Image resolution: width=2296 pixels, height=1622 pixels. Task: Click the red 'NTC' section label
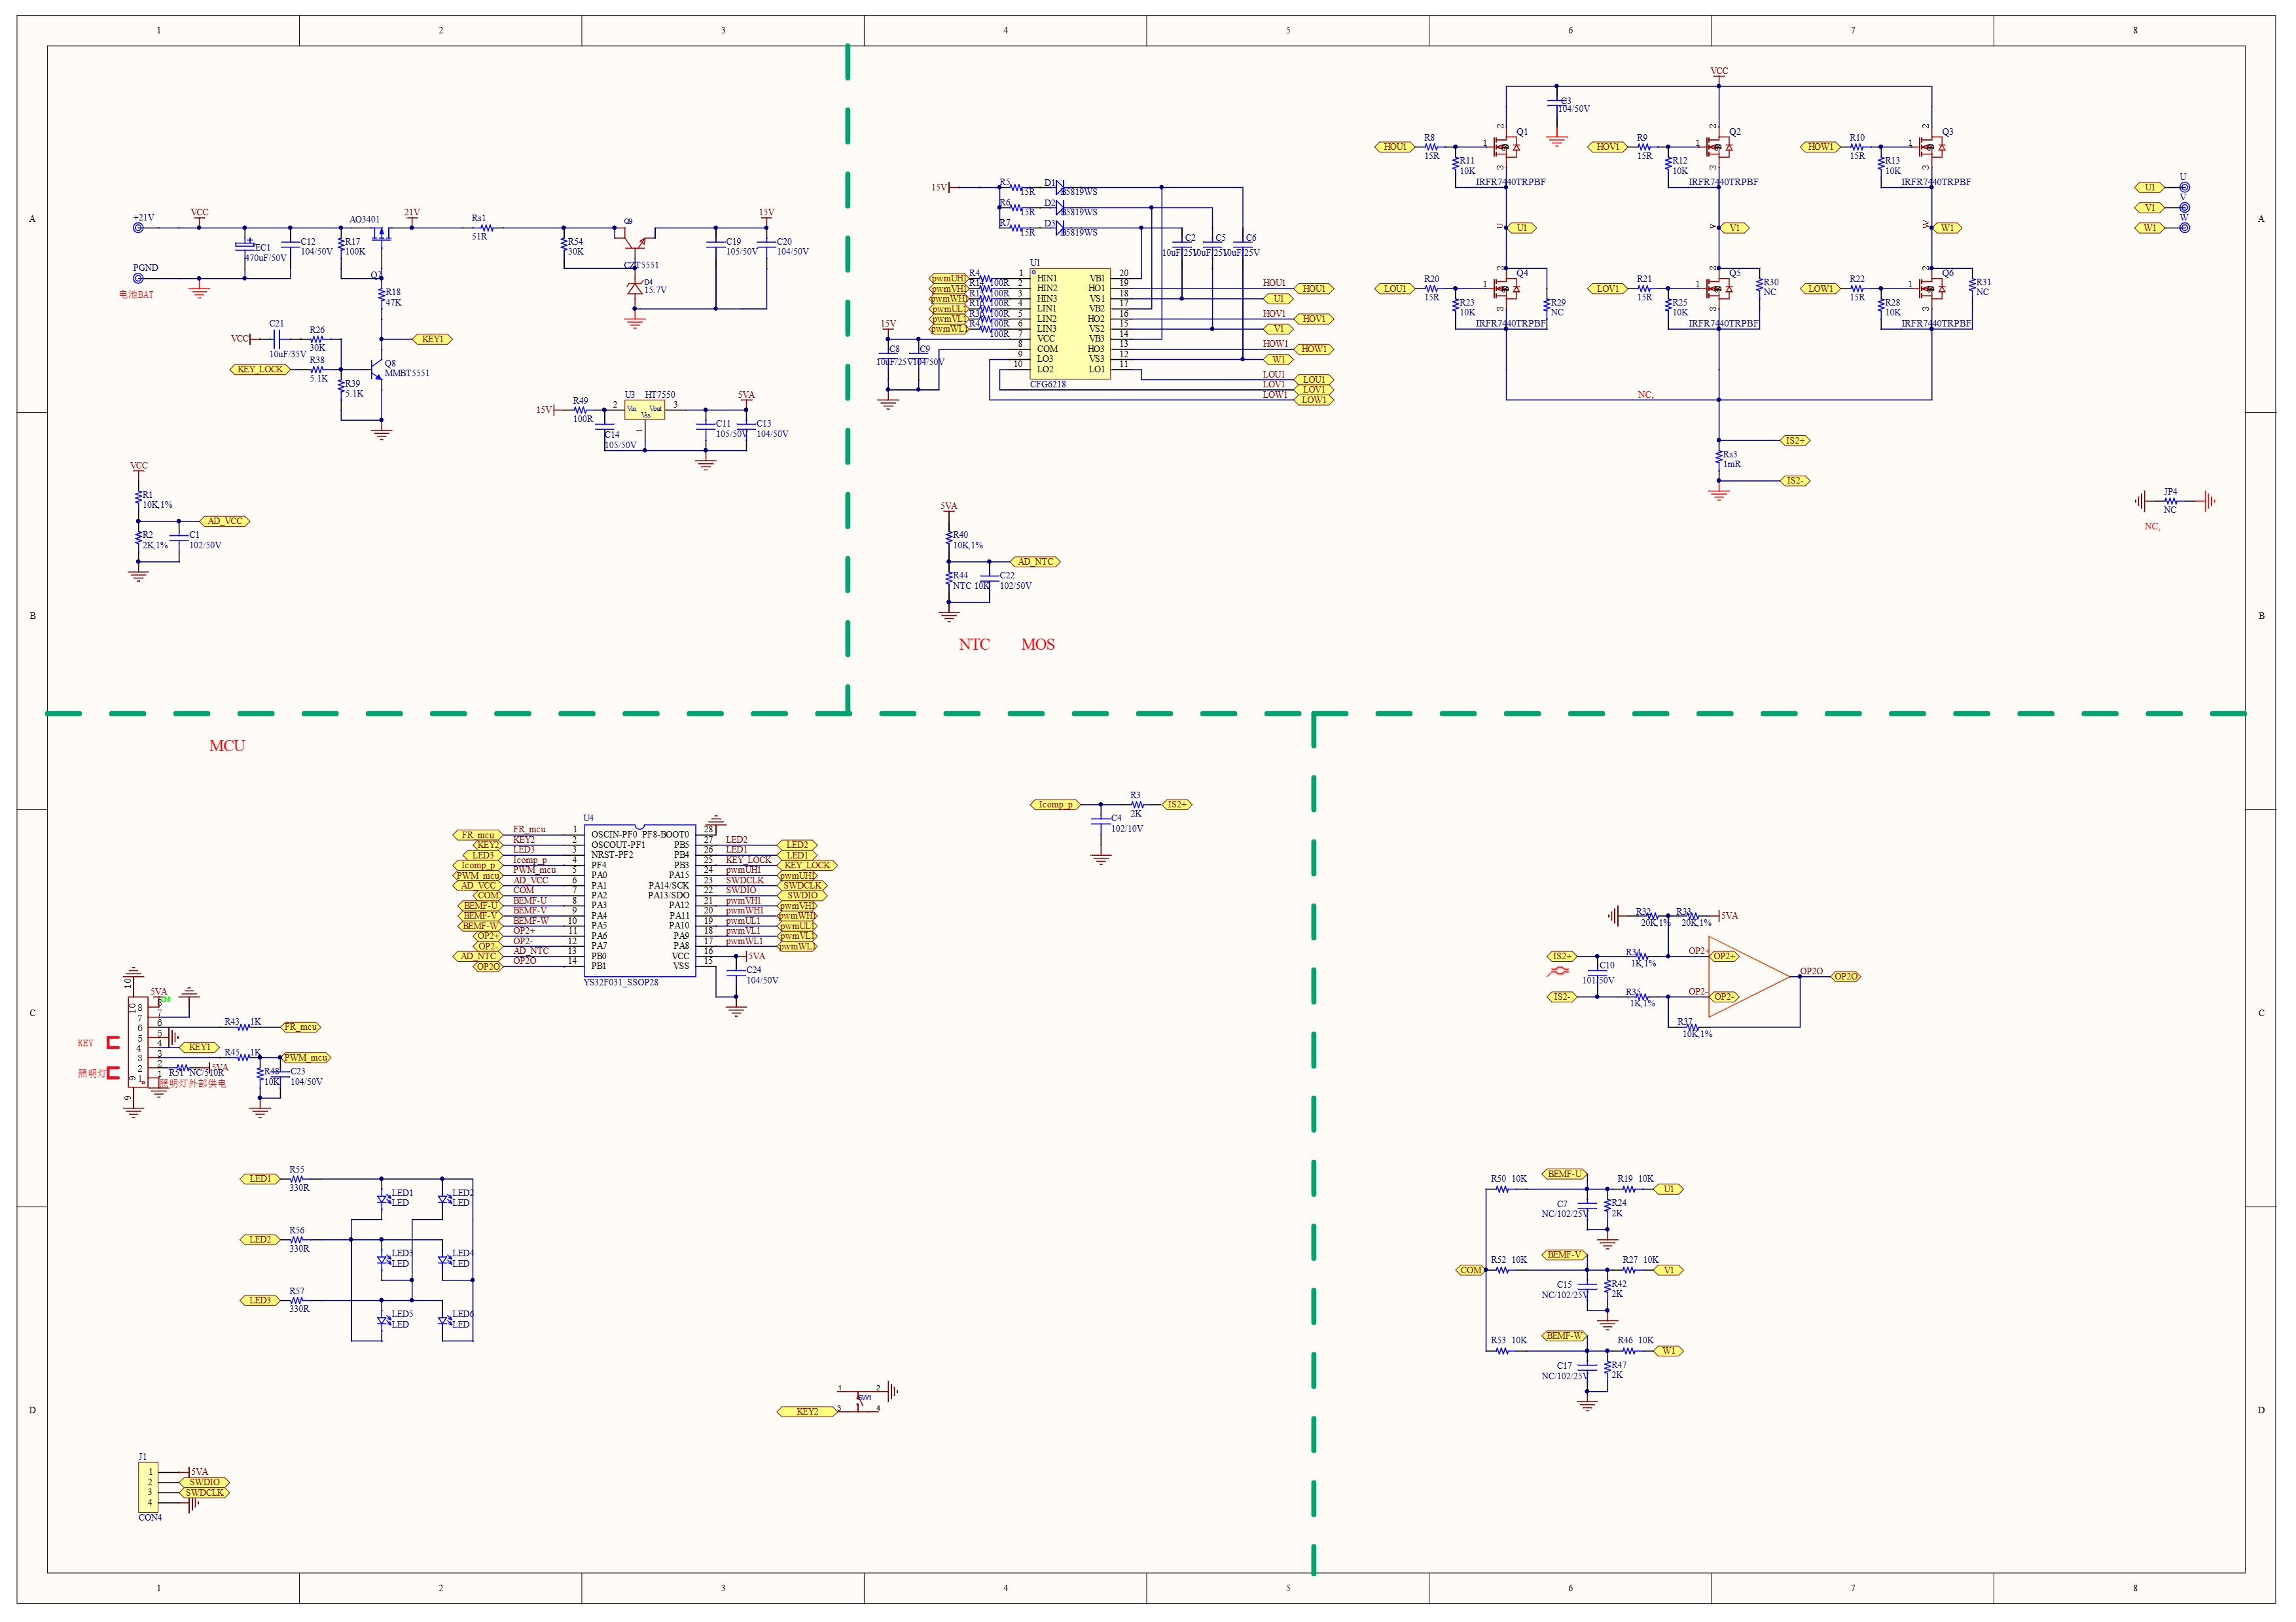pos(974,644)
